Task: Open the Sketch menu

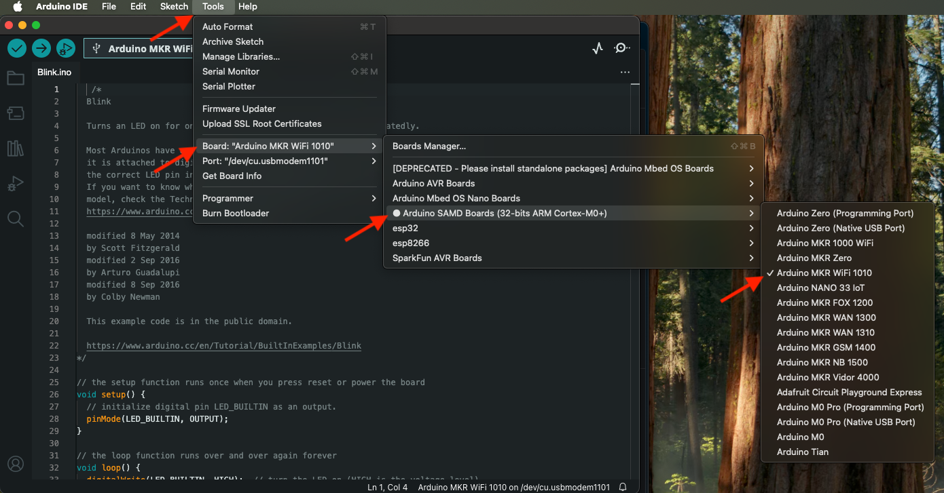Action: (x=174, y=6)
